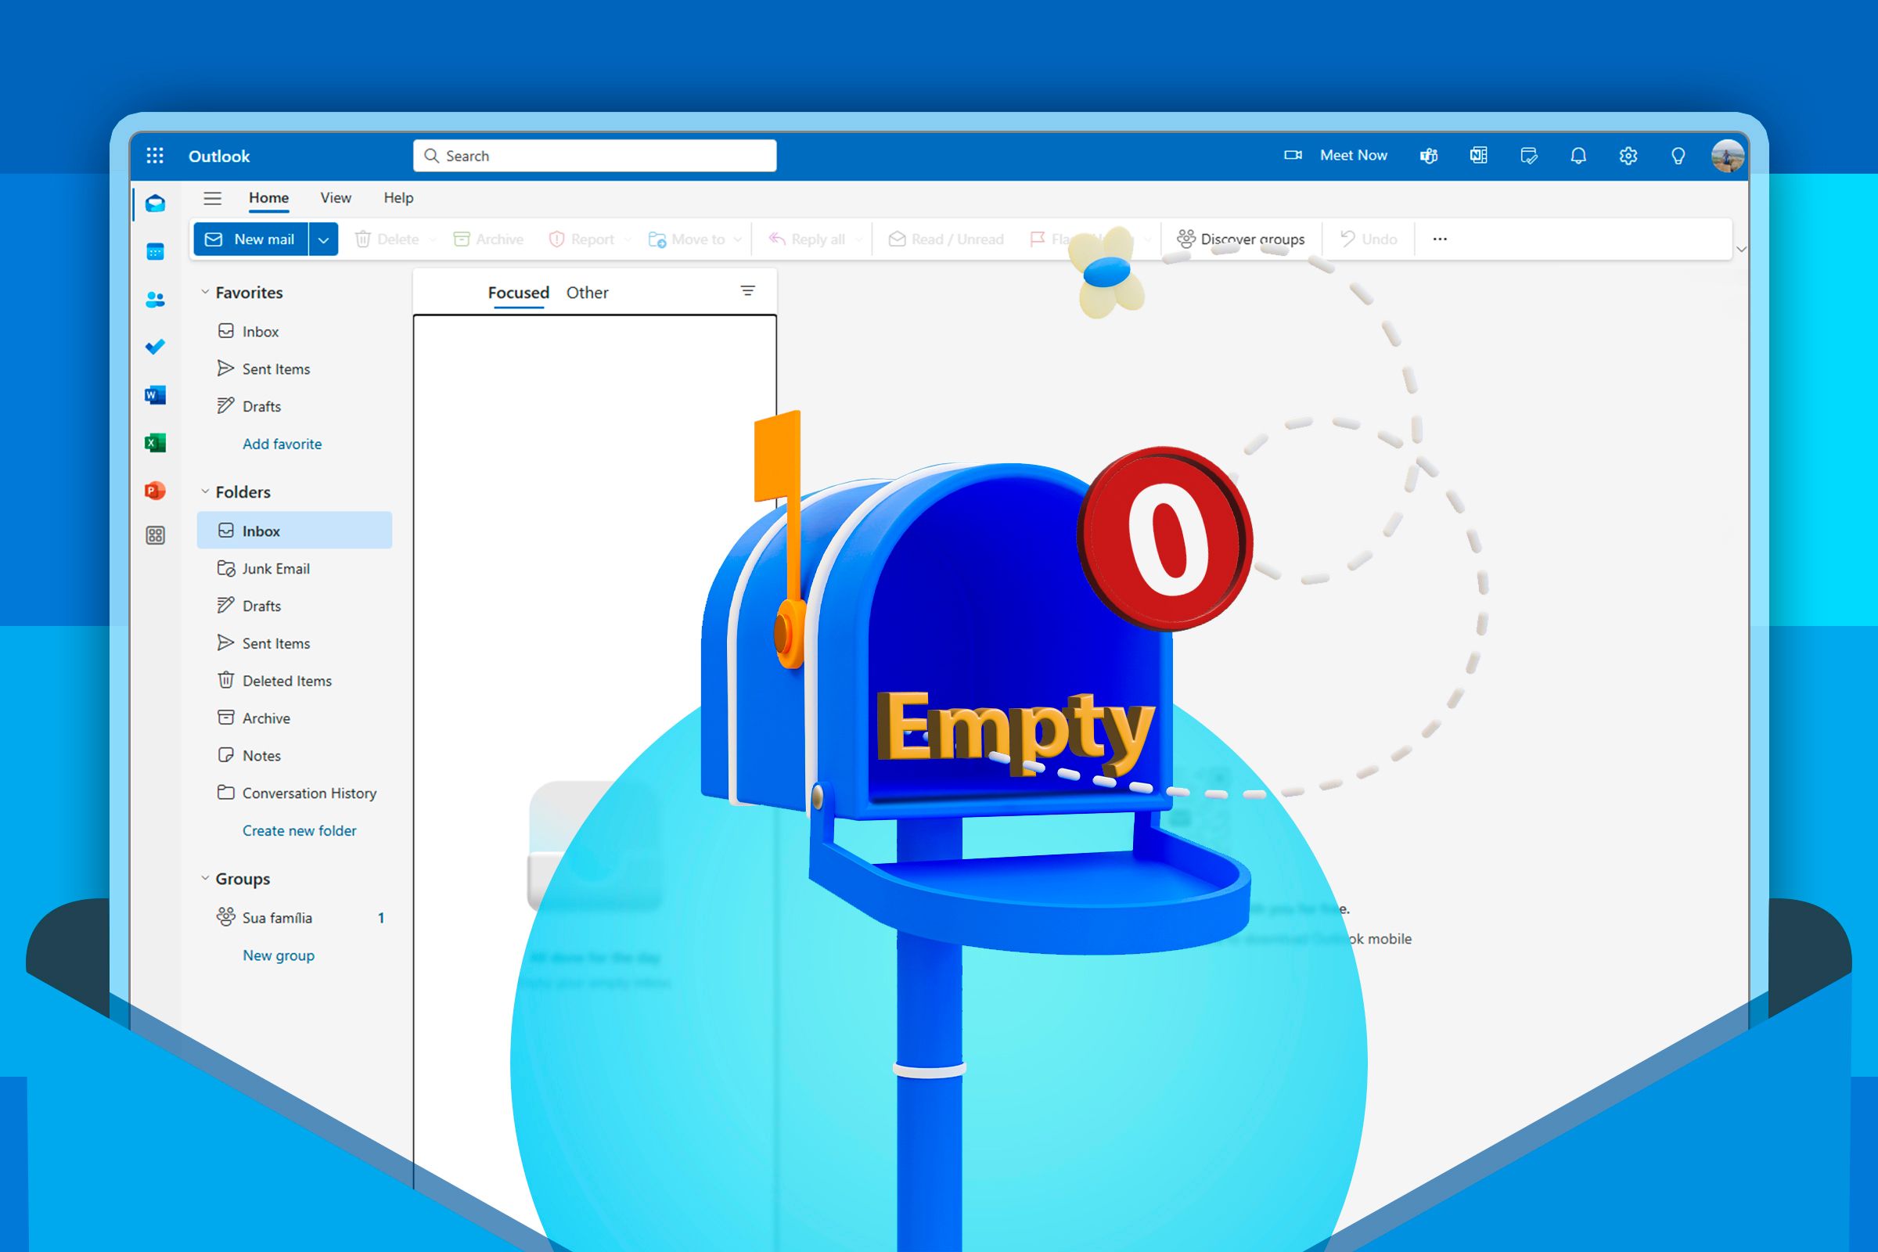The width and height of the screenshot is (1878, 1252).
Task: Collapse the Favorites section
Action: 205,292
